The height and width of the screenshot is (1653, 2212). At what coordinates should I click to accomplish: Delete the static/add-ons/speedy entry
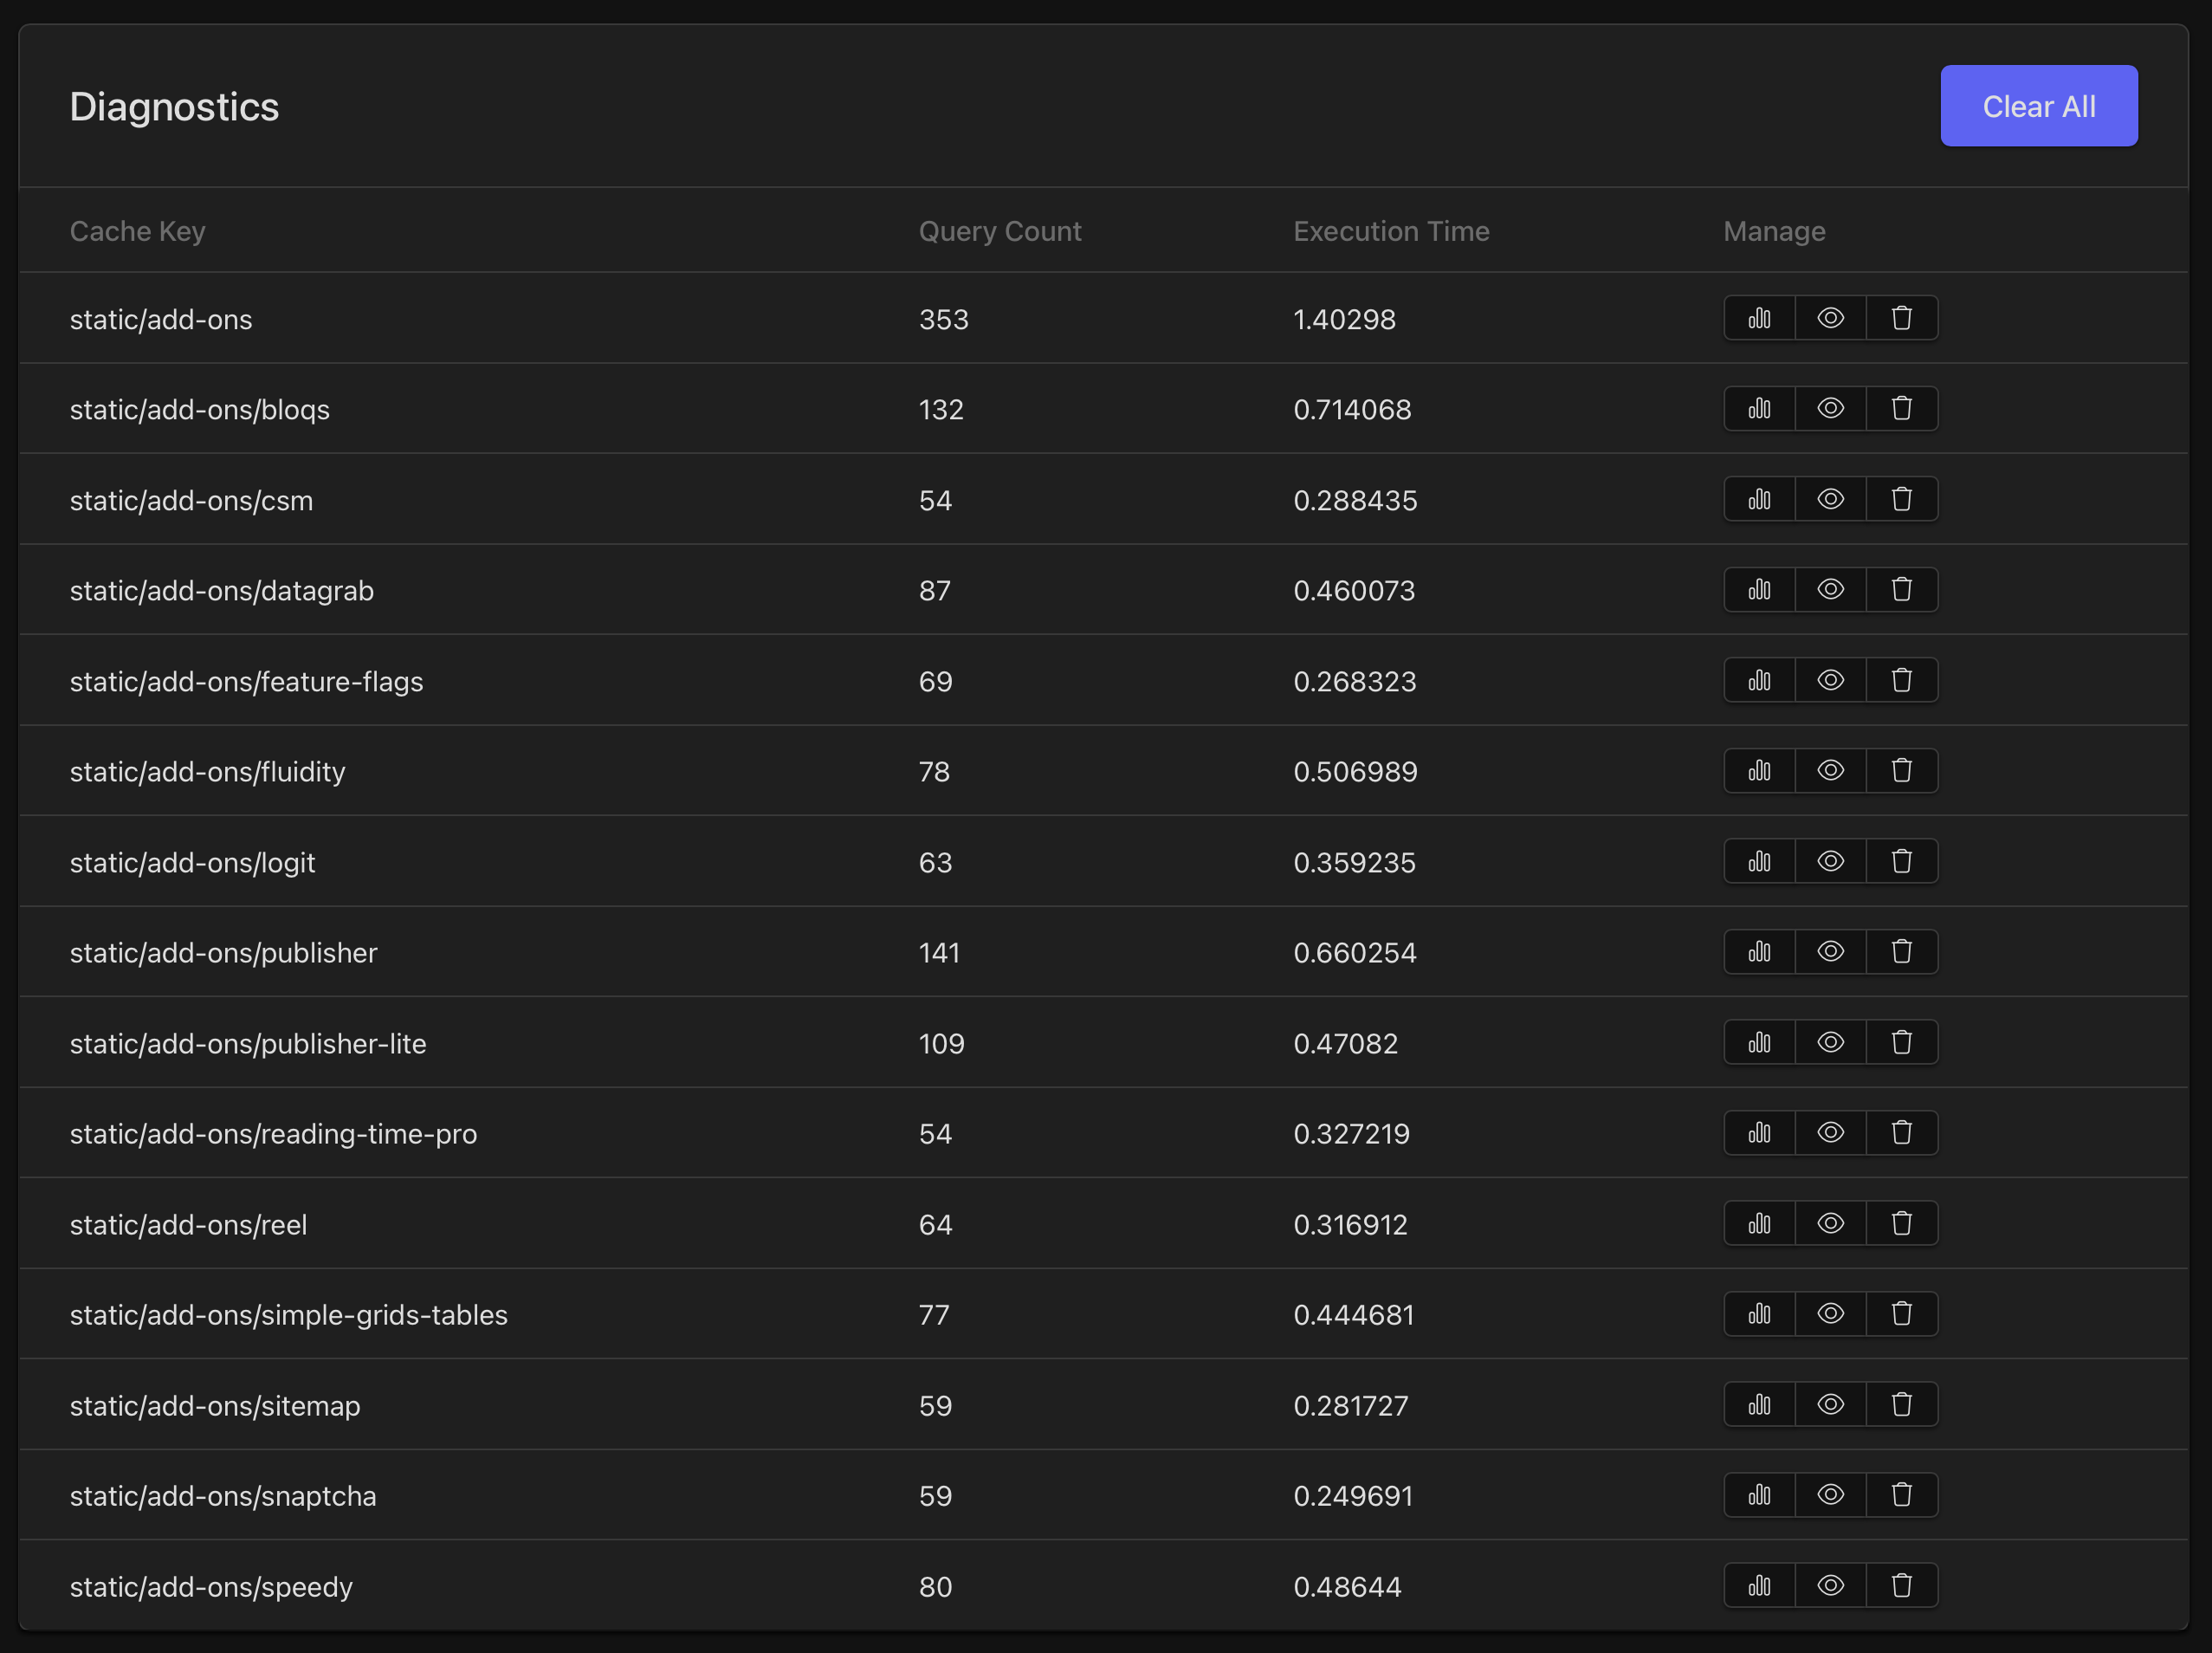[1901, 1585]
